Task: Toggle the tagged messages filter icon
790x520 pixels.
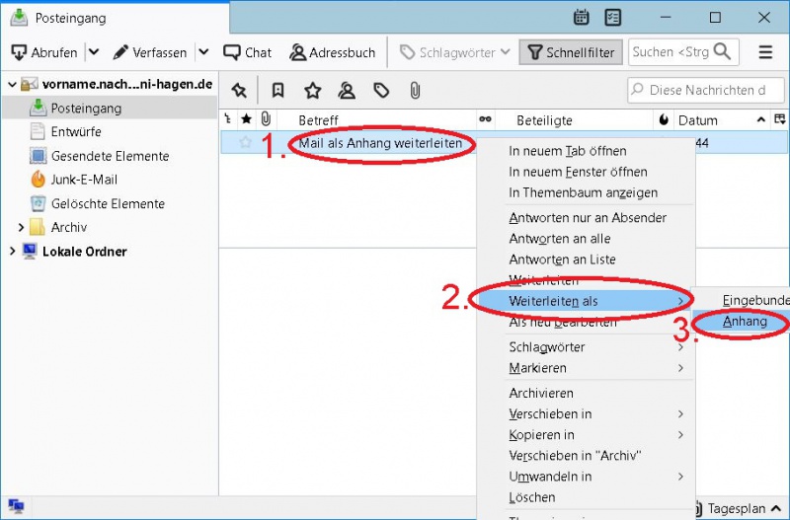Action: (x=381, y=91)
